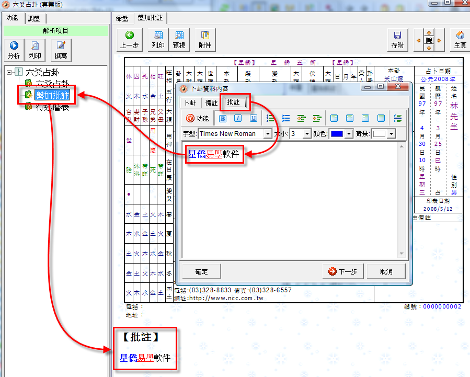This screenshot has width=470, height=377.
Task: Click the blue 顏色 color swatch
Action: tap(337, 134)
